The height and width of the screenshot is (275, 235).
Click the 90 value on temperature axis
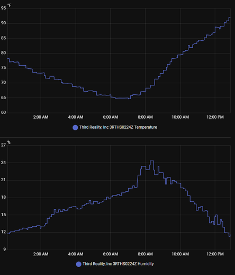pos(3,23)
